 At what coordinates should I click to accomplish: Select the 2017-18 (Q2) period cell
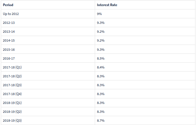point(12,76)
